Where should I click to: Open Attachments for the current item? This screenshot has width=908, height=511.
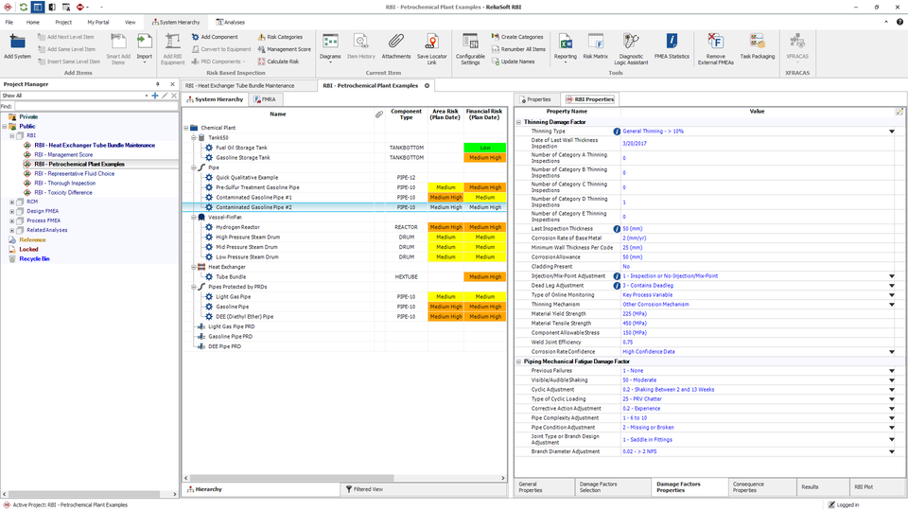click(396, 46)
